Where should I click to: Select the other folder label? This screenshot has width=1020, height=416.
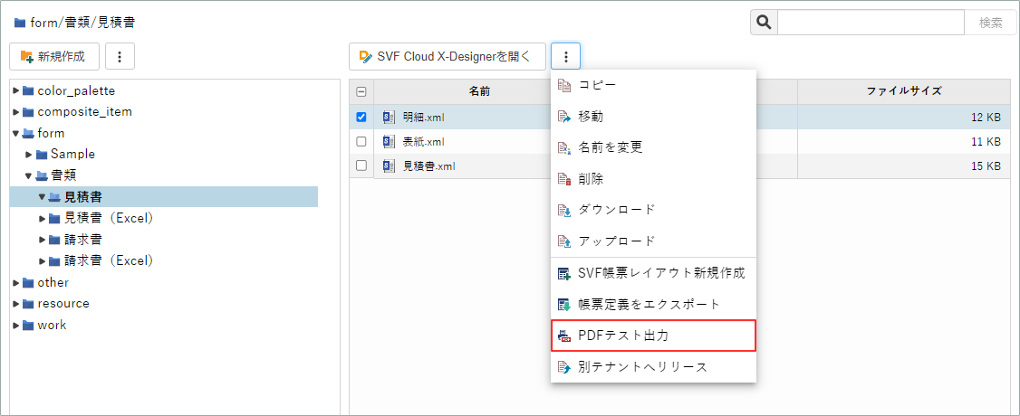pos(53,282)
